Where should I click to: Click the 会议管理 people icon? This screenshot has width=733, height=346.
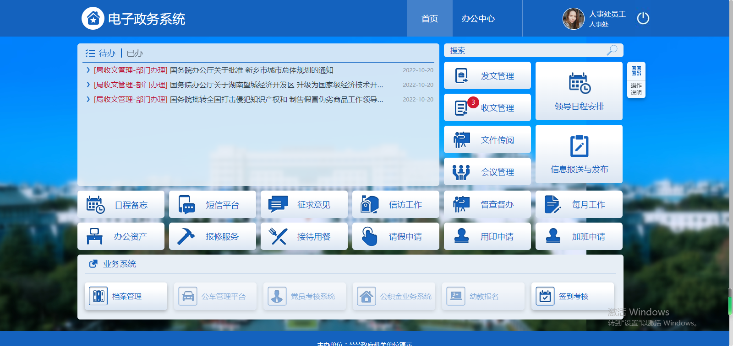point(461,172)
